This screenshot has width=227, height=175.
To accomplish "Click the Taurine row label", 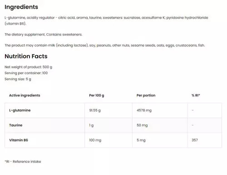I will 16,125.
